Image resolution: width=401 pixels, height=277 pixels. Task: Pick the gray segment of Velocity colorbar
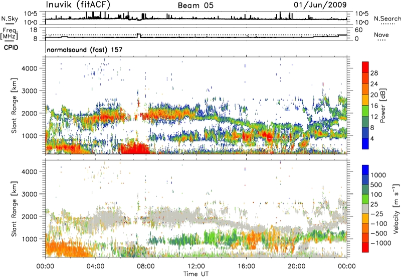pyautogui.click(x=365, y=209)
